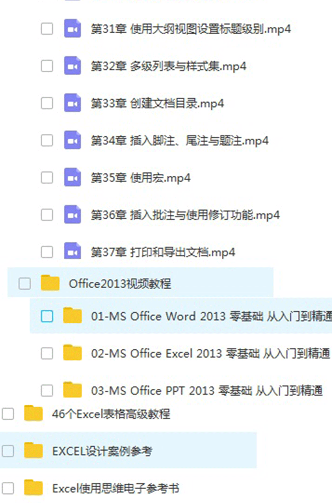Screen dimensions: 332x503
Task: Click folder icon of 01-MS Office Word 2013
Action: 72,316
